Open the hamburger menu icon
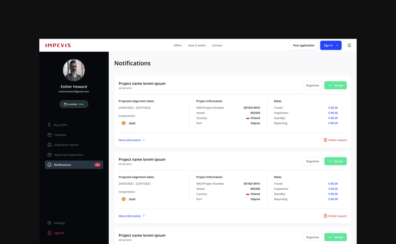The width and height of the screenshot is (396, 244). 349,45
